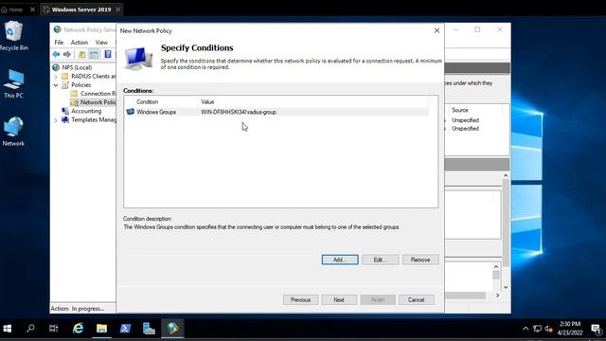This screenshot has height=341, width=606.
Task: Open the File menu
Action: coord(59,42)
